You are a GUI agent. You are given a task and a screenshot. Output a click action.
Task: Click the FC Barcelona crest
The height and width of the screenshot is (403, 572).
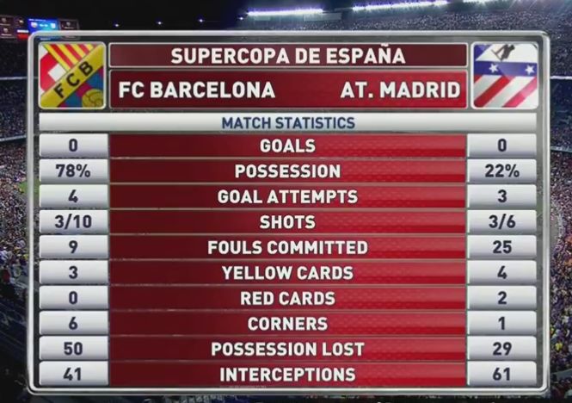tap(72, 76)
